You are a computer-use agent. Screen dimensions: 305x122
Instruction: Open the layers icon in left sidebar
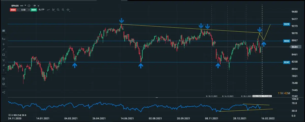pyautogui.click(x=4, y=84)
